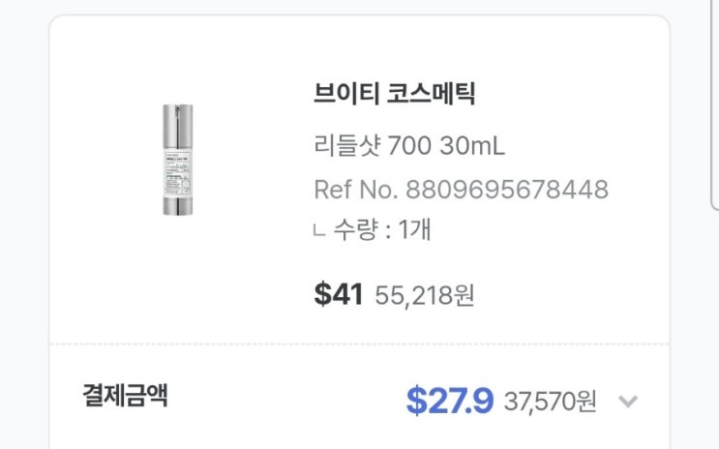719x449 pixels.
Task: Click the 37,570원 payment total
Action: click(551, 402)
